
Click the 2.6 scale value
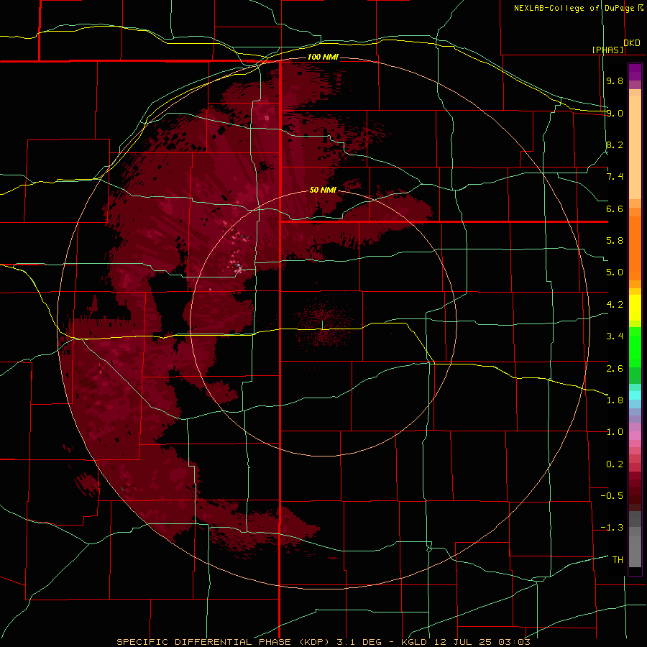coord(615,368)
